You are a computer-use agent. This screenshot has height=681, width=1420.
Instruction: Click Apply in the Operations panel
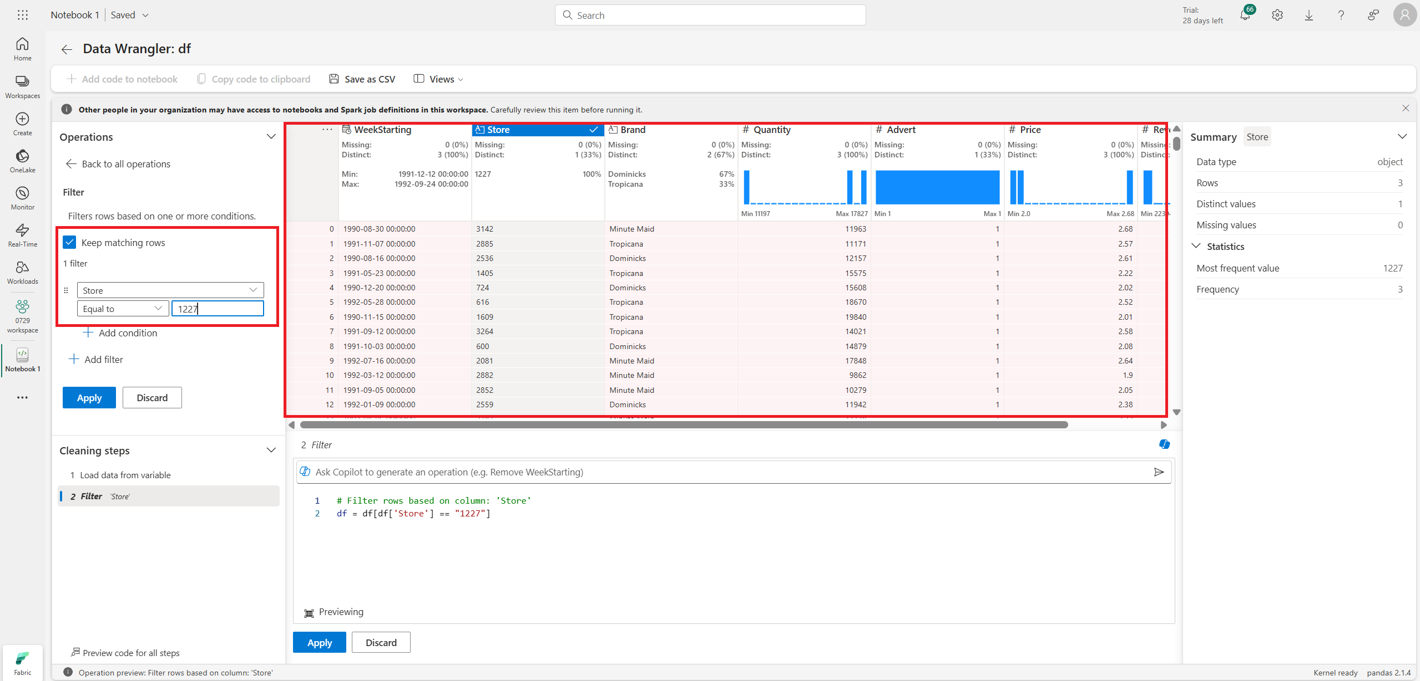coord(89,398)
